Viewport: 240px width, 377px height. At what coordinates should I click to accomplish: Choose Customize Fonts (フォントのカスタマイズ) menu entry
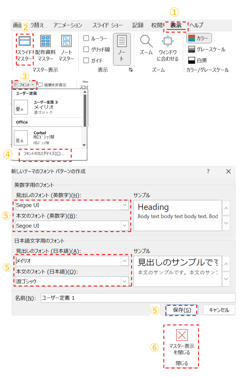pos(44,154)
